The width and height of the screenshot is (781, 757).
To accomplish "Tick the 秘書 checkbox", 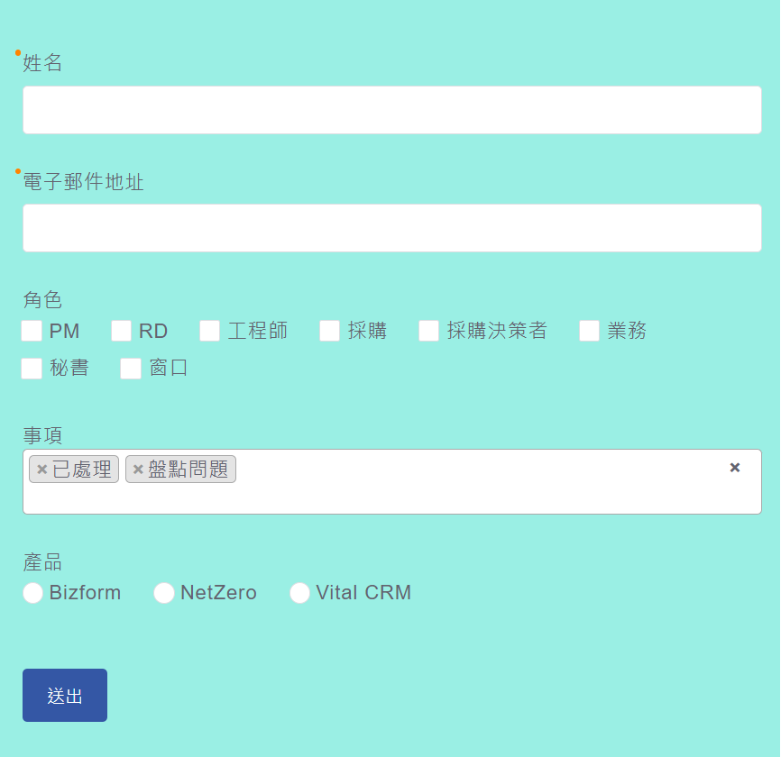I will point(32,369).
